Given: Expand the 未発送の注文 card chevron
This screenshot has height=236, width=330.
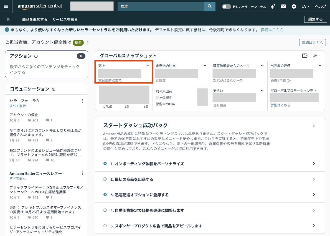Looking at the screenshot, I should coord(205,65).
